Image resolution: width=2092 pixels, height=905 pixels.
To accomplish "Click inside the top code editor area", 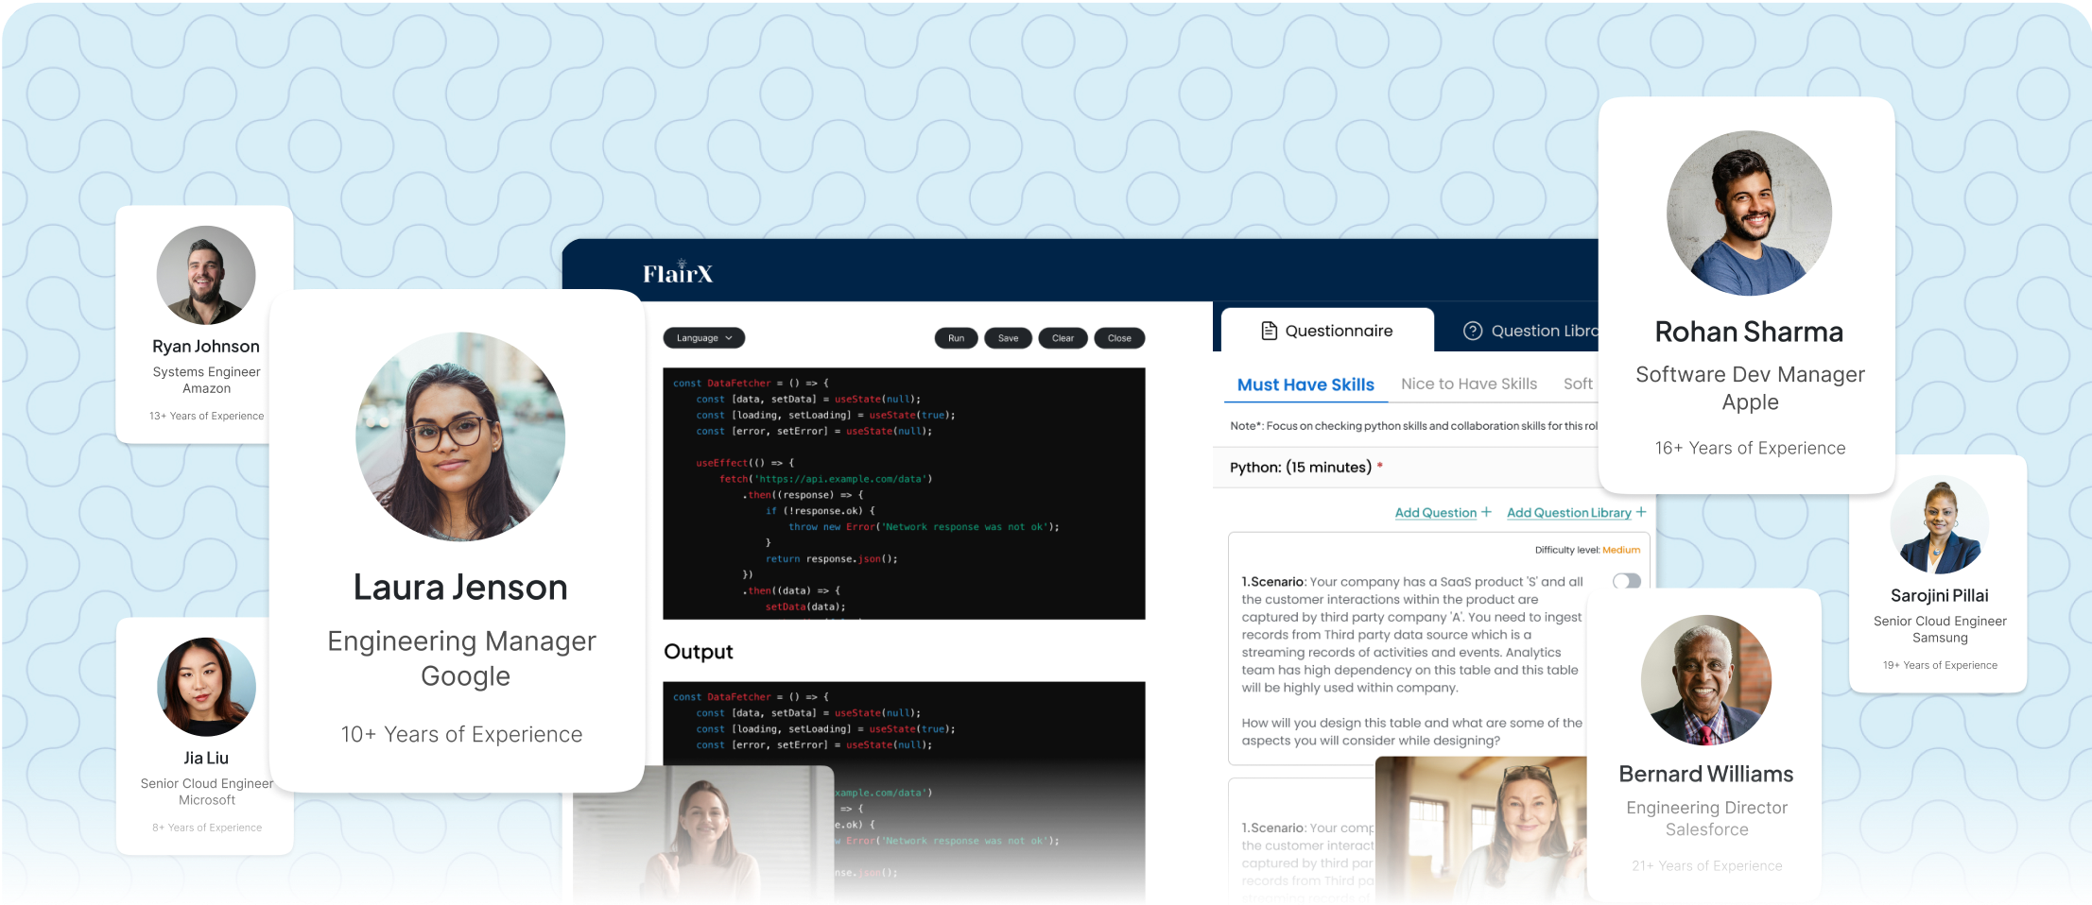I will pyautogui.click(x=904, y=493).
